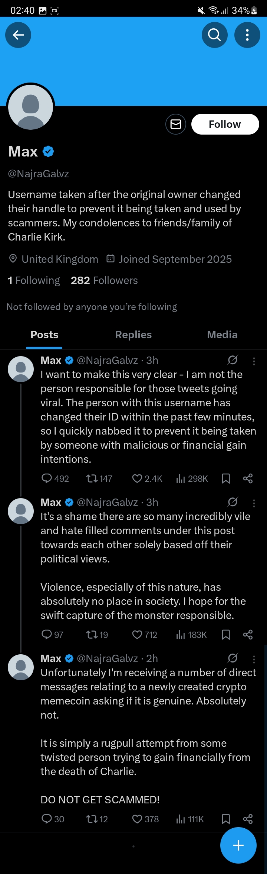The width and height of the screenshot is (267, 874).
Task: Open more options on second post
Action: pyautogui.click(x=254, y=503)
